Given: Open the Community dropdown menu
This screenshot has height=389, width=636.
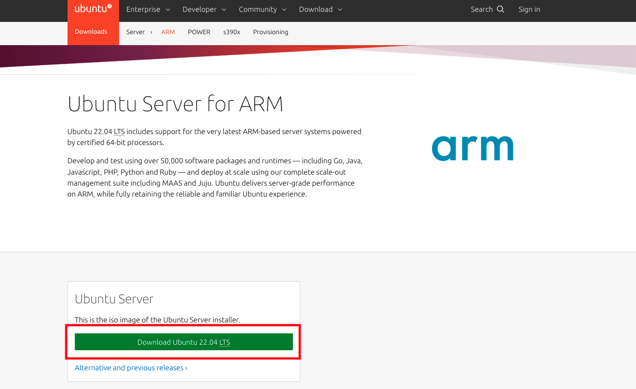Looking at the screenshot, I should (263, 9).
